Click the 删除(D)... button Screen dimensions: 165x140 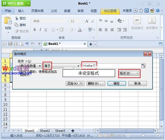coord(96,84)
